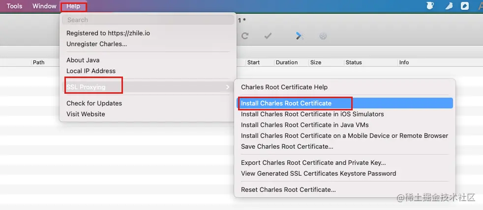Click the square-with-pencil menu bar icon
483x210 pixels.
coord(464,6)
